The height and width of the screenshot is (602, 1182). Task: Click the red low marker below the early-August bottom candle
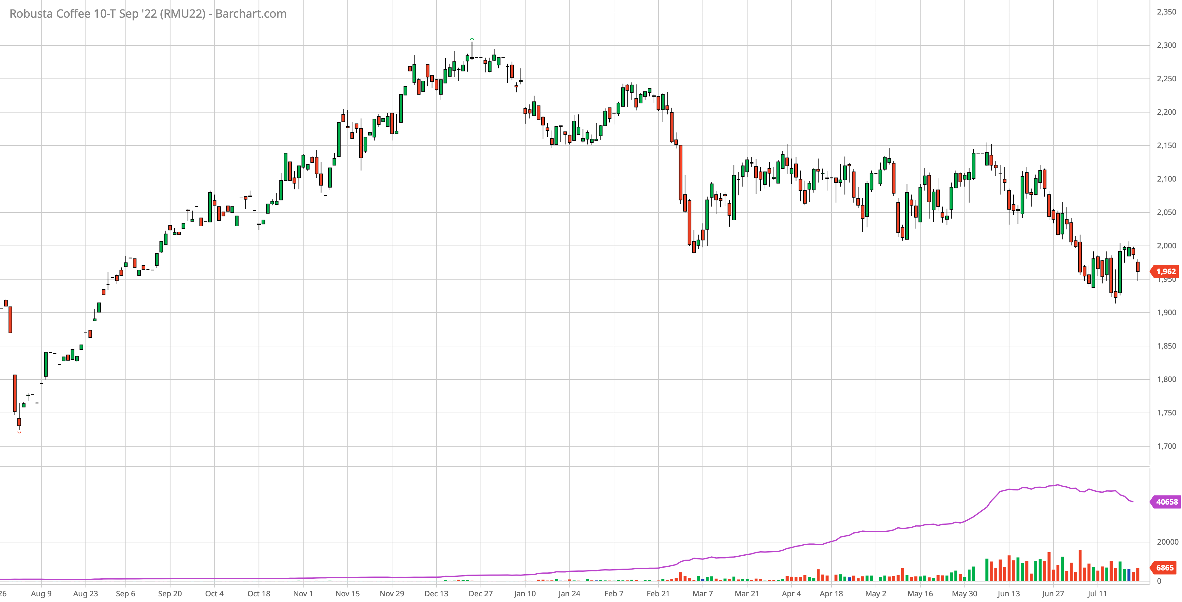coord(19,432)
